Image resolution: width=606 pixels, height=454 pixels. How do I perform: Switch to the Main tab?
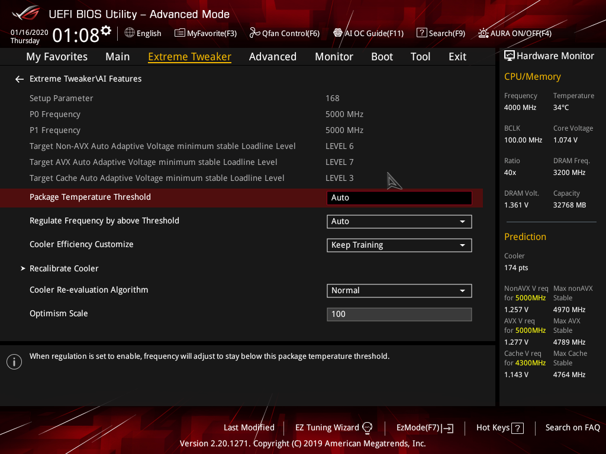(x=118, y=57)
